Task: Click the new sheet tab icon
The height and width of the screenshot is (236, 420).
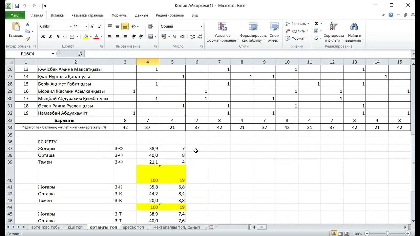Action: [x=211, y=227]
